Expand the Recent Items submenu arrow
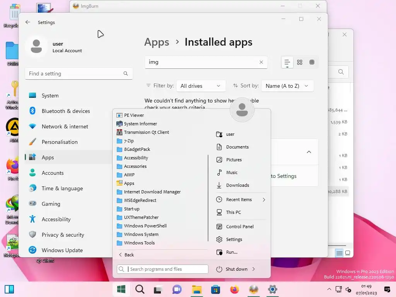Viewport: 396px width, 297px height. pos(264,200)
